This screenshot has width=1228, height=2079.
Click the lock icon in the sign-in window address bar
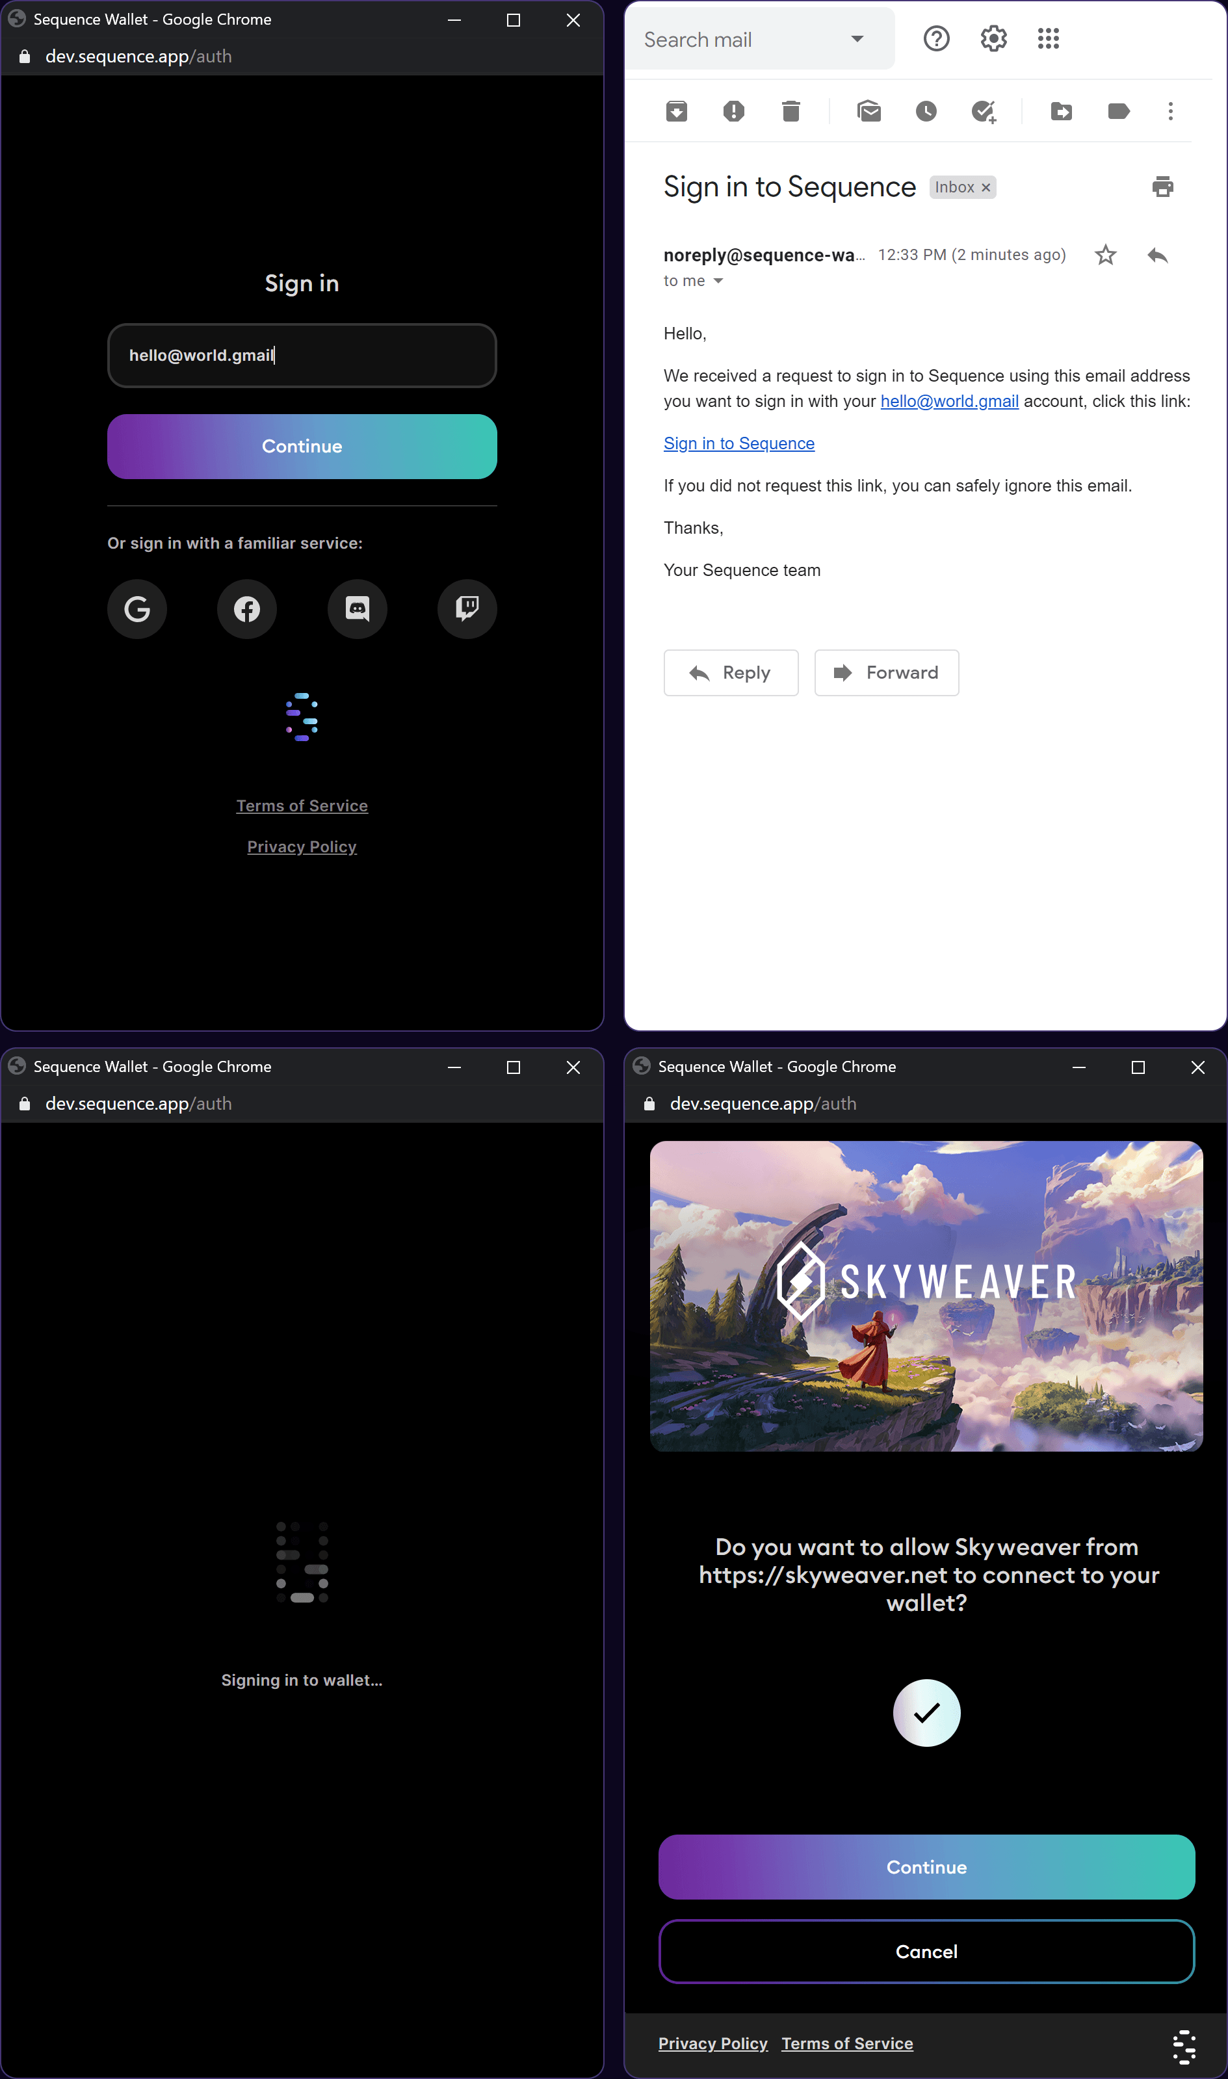[25, 57]
